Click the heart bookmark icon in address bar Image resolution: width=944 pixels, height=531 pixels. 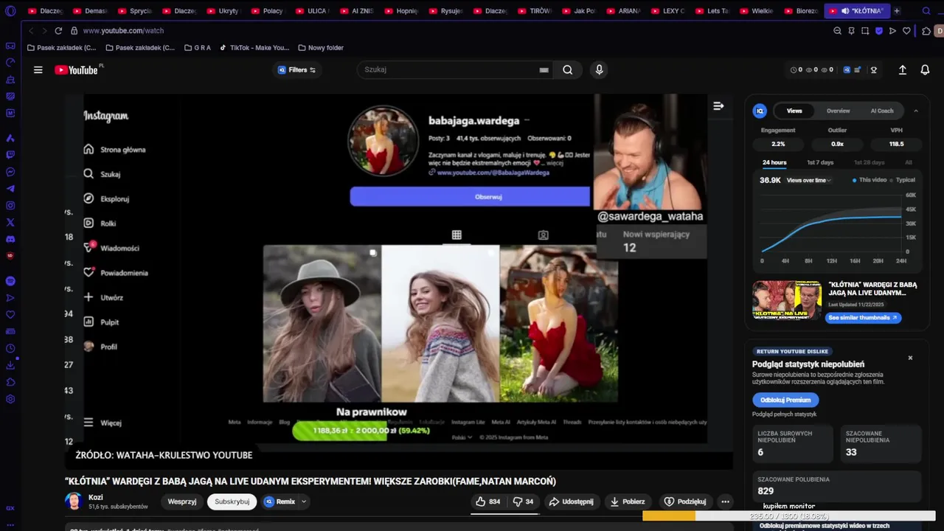[906, 31]
